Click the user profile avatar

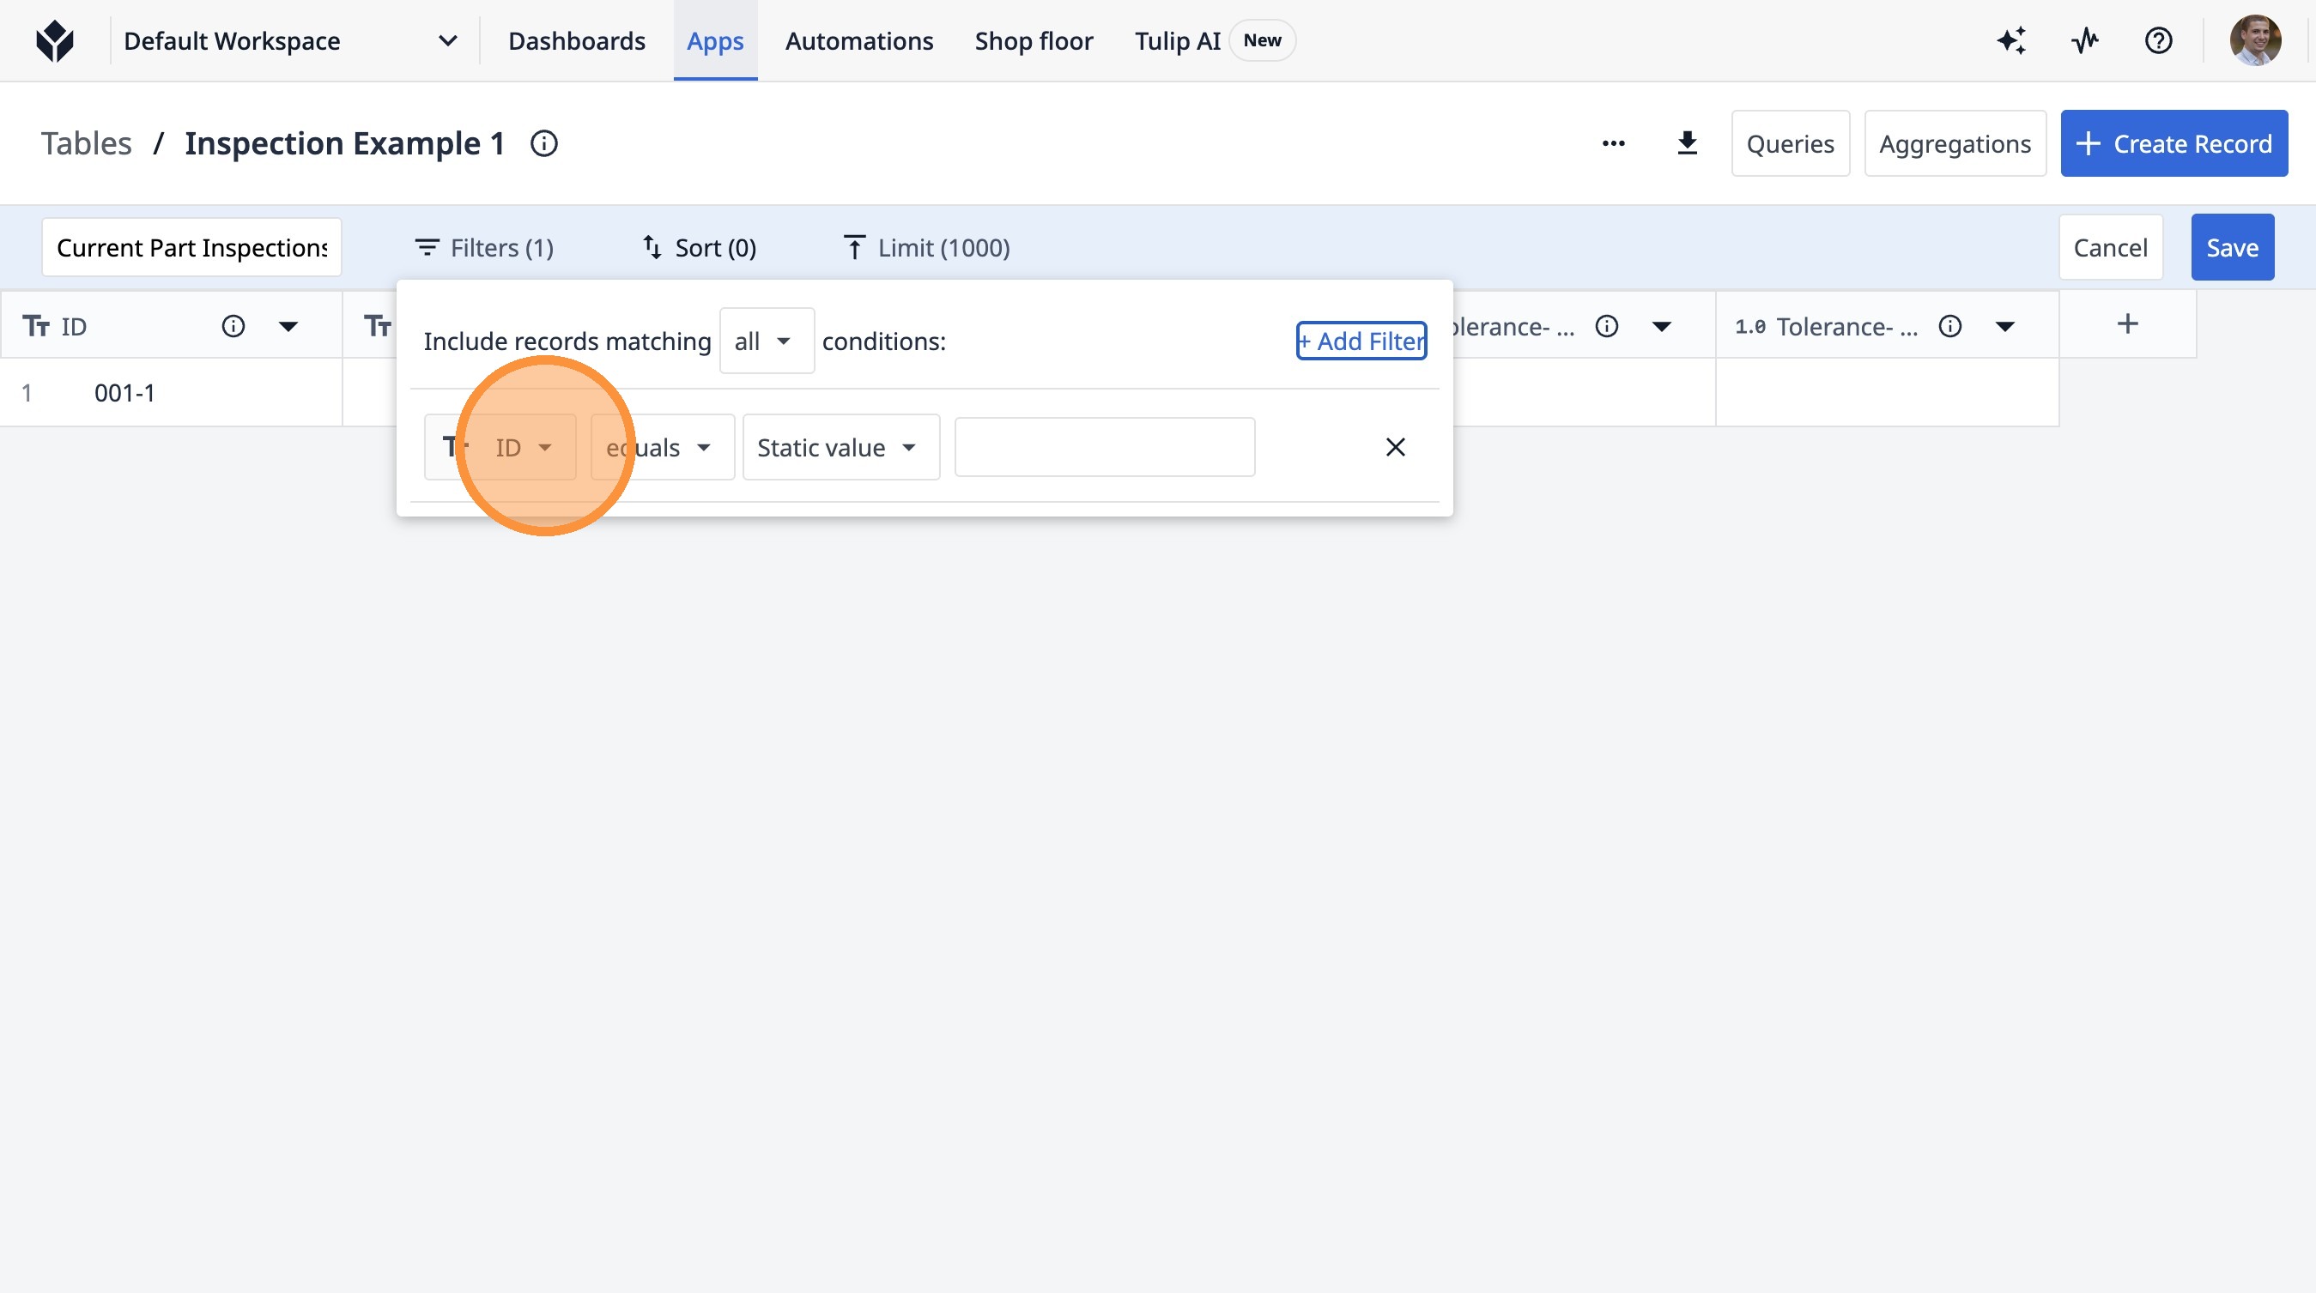[2254, 40]
